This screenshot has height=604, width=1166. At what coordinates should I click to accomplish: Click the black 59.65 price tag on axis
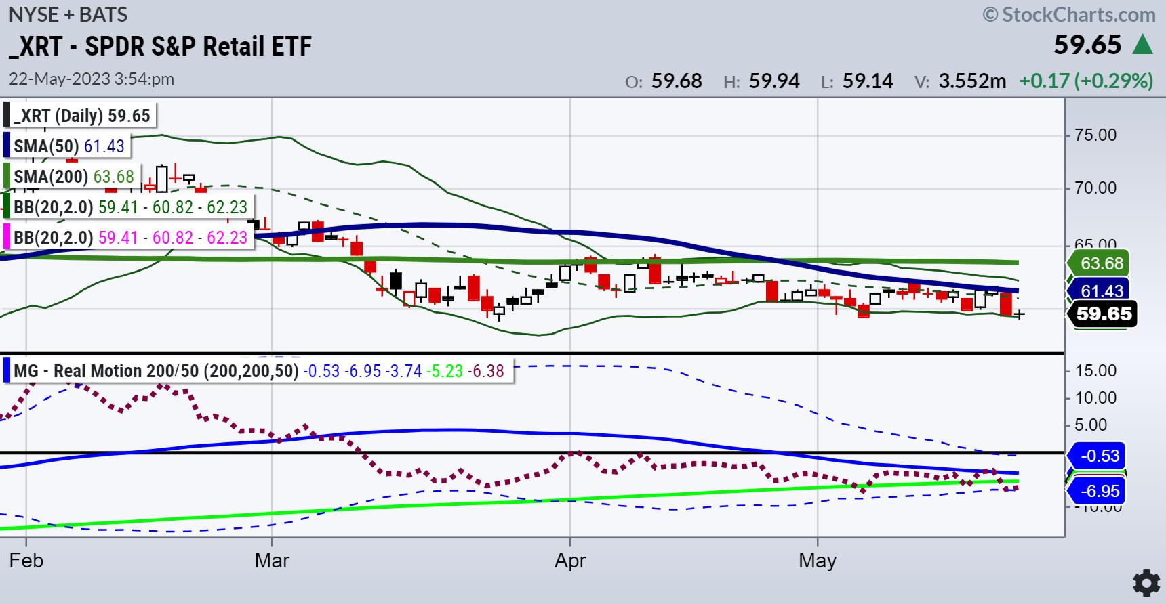coord(1104,314)
